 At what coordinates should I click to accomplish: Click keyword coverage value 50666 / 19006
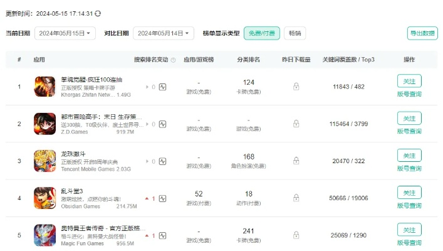click(x=348, y=198)
